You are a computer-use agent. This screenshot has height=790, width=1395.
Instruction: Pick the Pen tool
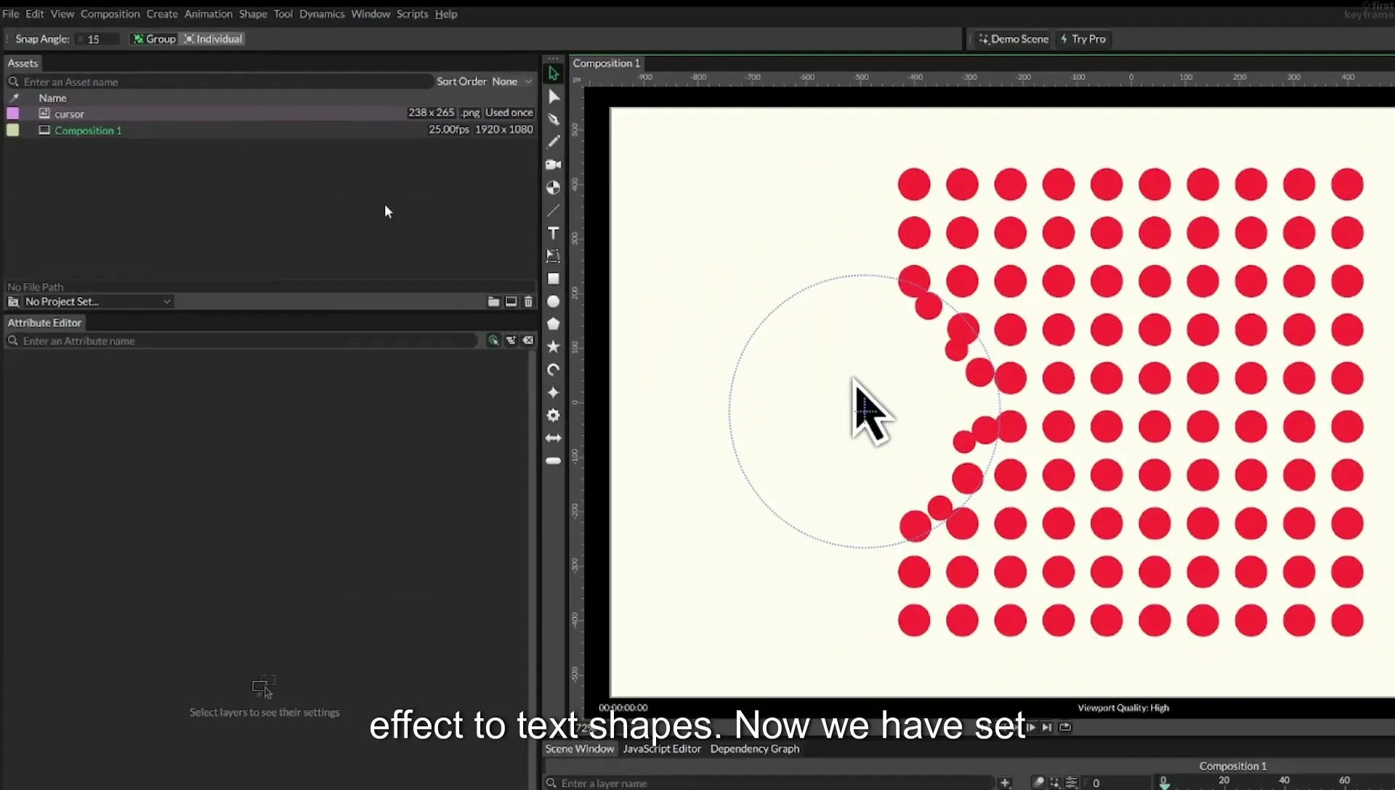point(554,119)
